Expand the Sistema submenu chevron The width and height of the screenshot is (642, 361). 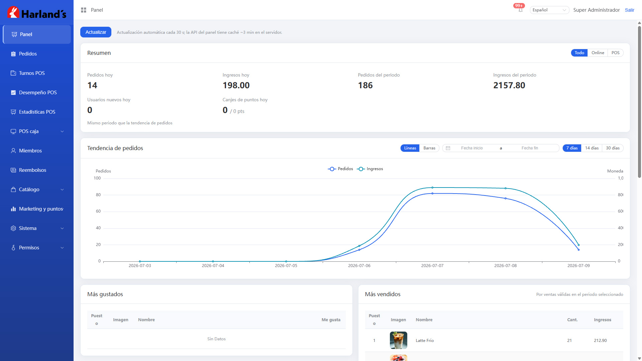[62, 228]
